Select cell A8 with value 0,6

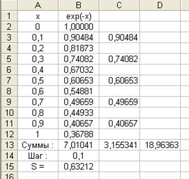pyautogui.click(x=38, y=91)
